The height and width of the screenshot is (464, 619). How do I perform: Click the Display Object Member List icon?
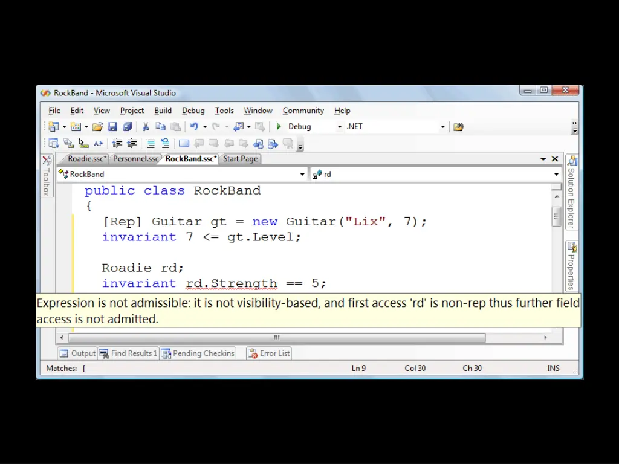coord(54,144)
